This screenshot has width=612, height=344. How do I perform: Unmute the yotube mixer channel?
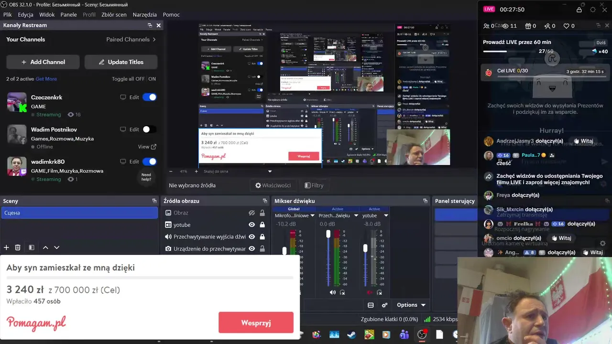click(369, 292)
